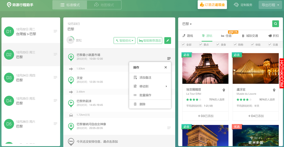This screenshot has height=147, width=284.
Task: Click the drag handle for D1 row
Action: (55, 31)
